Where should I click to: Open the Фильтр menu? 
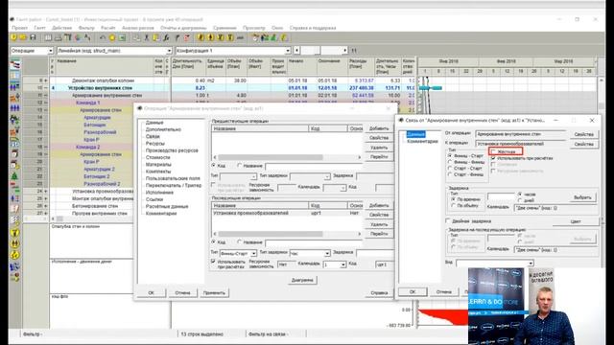pos(86,28)
